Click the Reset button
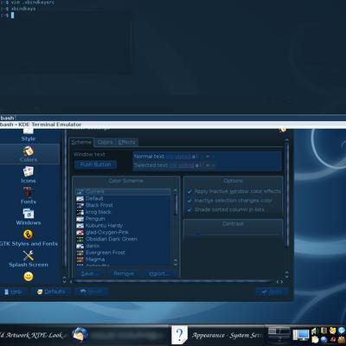 [92, 292]
